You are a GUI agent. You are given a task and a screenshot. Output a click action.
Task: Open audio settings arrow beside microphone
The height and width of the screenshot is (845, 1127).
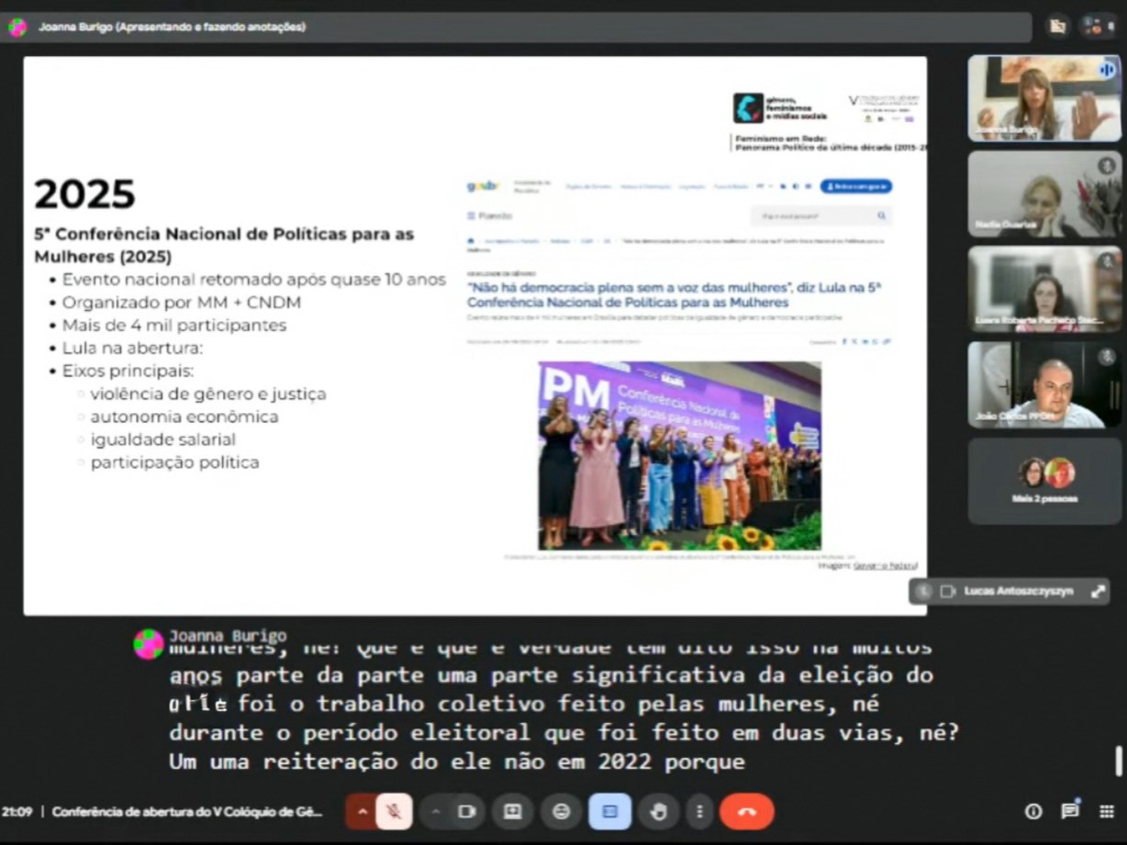362,812
